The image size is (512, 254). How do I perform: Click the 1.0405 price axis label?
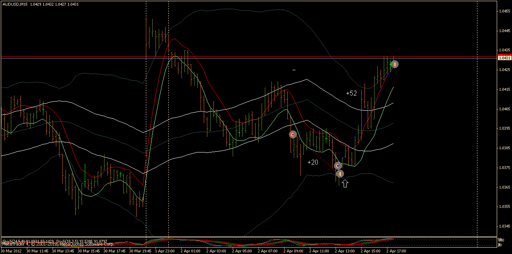click(504, 109)
